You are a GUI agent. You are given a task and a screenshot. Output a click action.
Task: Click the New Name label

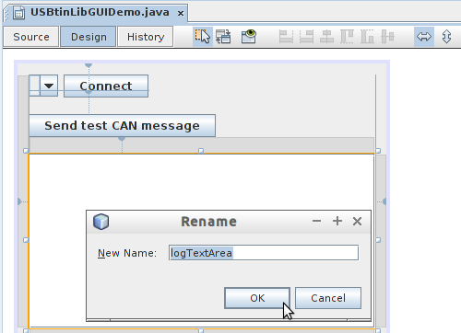click(127, 253)
